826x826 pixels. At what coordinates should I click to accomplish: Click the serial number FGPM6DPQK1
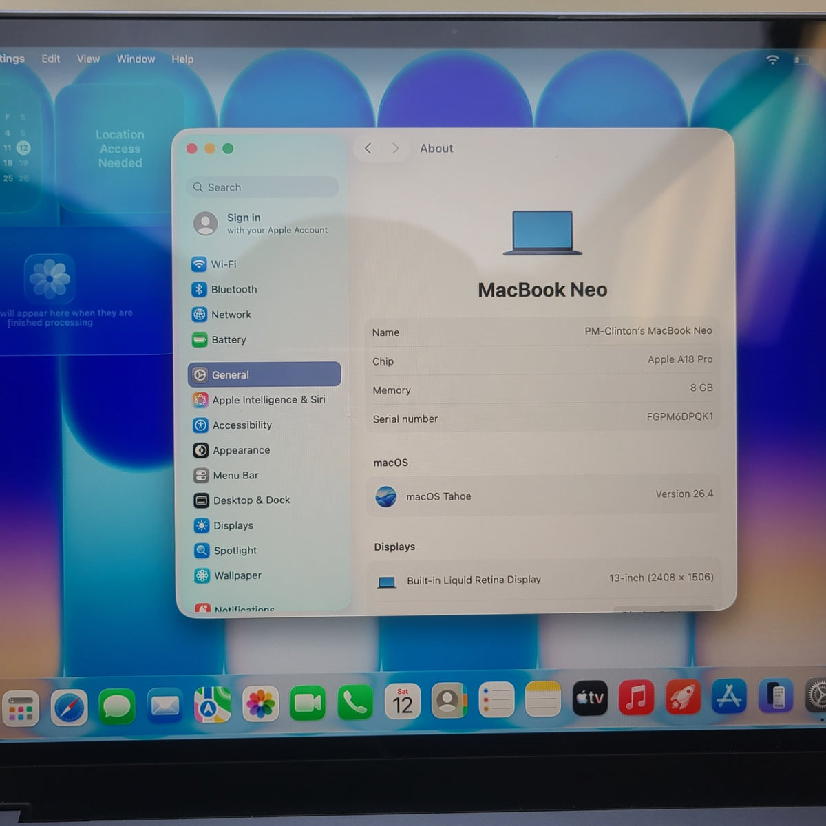coord(679,416)
